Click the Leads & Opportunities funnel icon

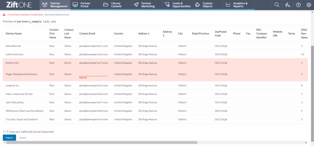pyautogui.click(x=167, y=5)
